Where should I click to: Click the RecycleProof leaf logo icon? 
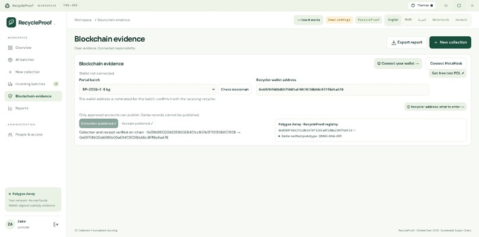point(11,23)
